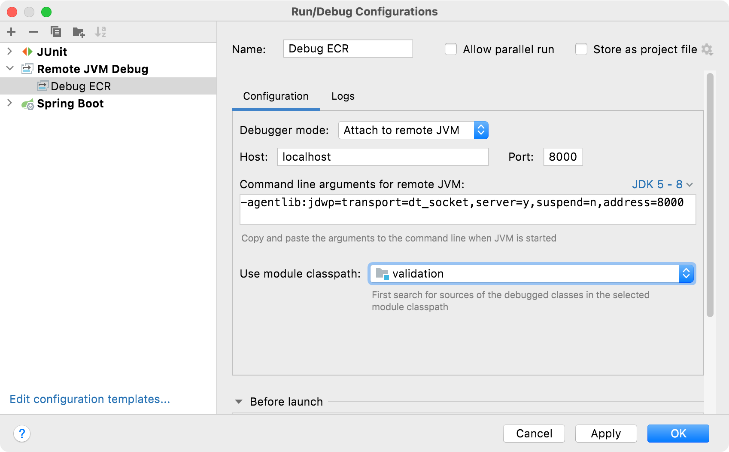Switch to the Logs tab
Screen dimensions: 729x452
click(x=343, y=96)
